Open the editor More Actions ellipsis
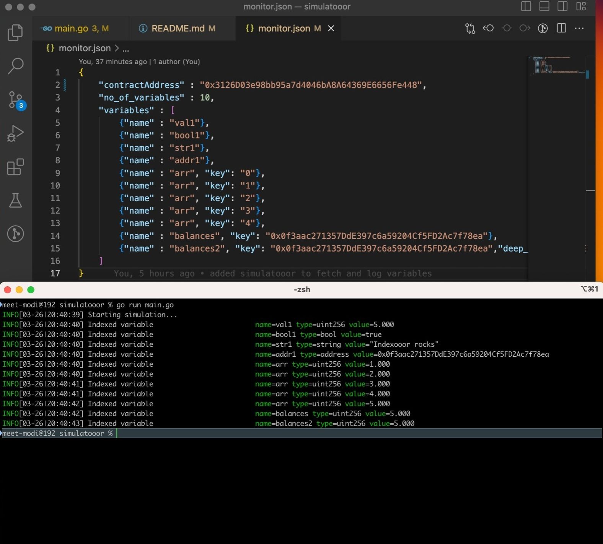The image size is (603, 544). [x=579, y=28]
